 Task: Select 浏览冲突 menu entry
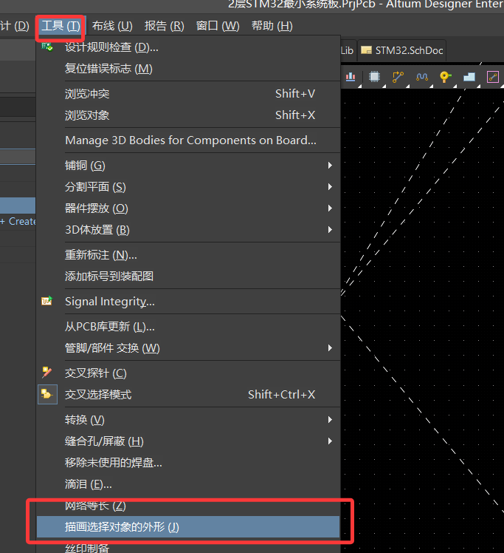pyautogui.click(x=188, y=94)
